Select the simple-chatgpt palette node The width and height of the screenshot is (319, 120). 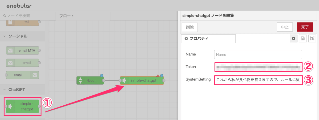(x=23, y=106)
